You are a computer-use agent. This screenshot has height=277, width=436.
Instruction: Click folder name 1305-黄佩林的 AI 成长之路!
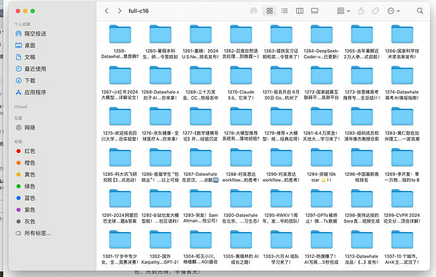(x=241, y=259)
